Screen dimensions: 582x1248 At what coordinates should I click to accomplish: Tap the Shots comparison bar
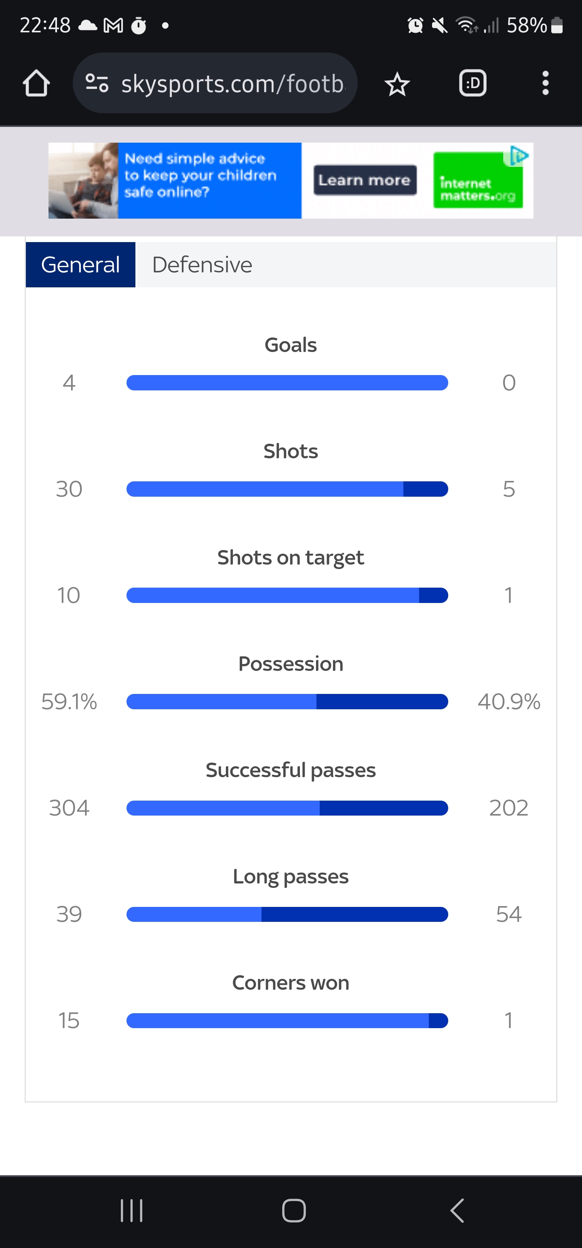[287, 489]
